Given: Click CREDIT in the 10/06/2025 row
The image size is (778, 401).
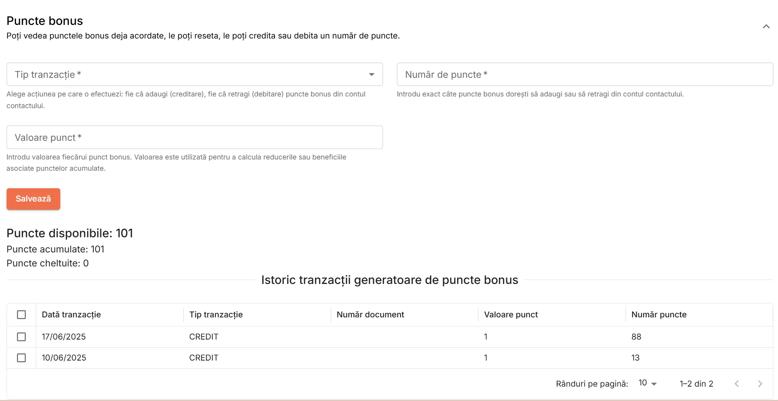Looking at the screenshot, I should pyautogui.click(x=204, y=358).
